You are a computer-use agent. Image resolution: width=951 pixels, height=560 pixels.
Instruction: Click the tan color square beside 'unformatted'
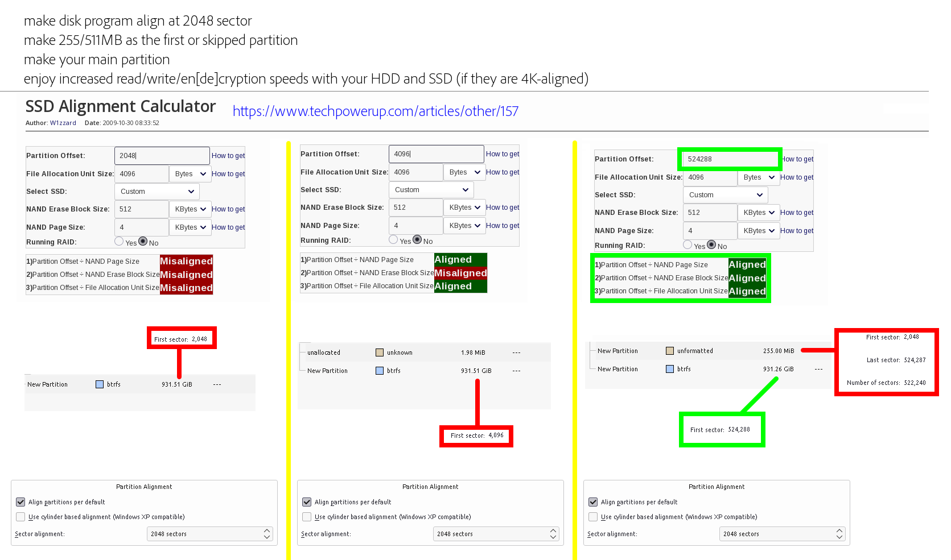click(x=670, y=351)
